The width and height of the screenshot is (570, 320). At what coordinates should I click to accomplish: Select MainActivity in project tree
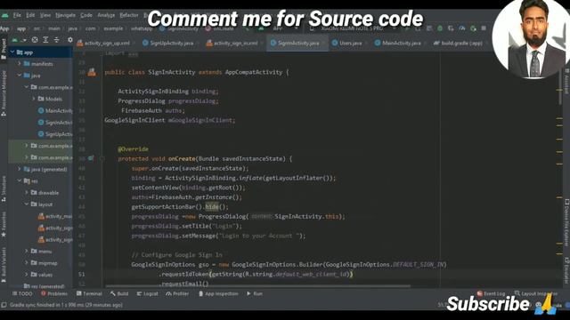(55, 110)
